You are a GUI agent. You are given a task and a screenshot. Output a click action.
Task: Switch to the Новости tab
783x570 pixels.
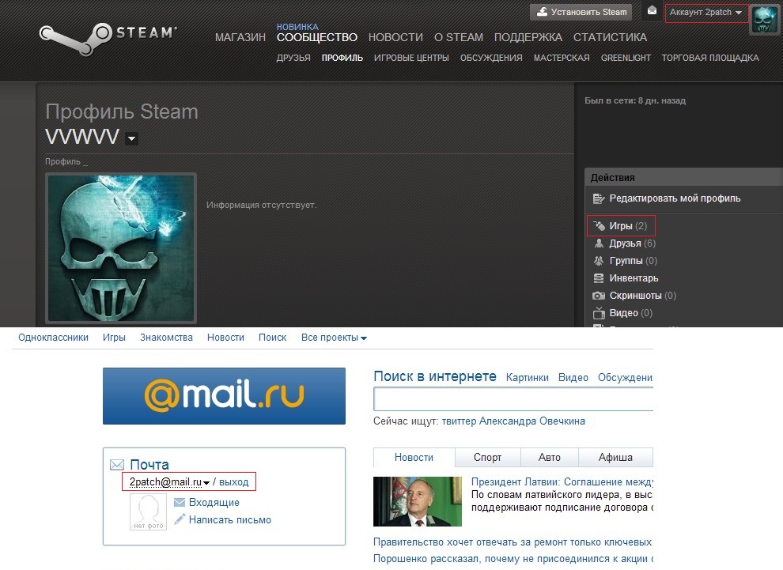pyautogui.click(x=414, y=457)
